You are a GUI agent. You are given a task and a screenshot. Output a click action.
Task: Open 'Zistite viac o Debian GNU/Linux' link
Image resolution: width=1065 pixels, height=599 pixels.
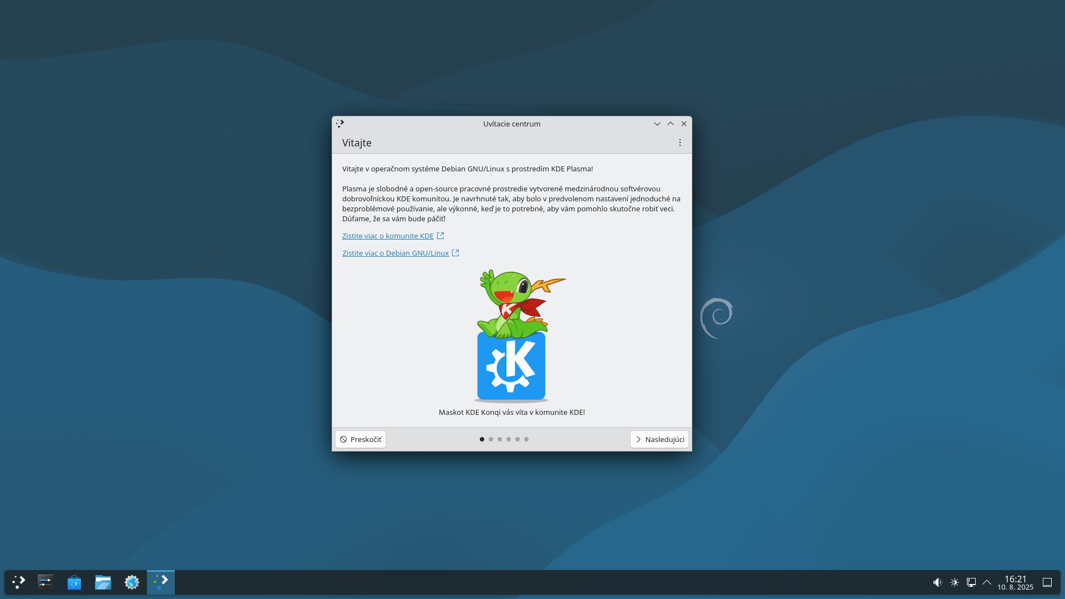(395, 253)
